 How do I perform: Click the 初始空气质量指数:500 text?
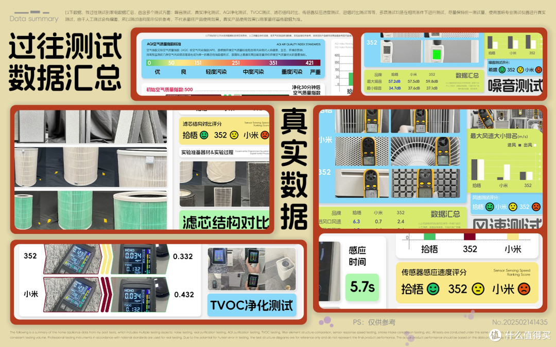pyautogui.click(x=169, y=89)
